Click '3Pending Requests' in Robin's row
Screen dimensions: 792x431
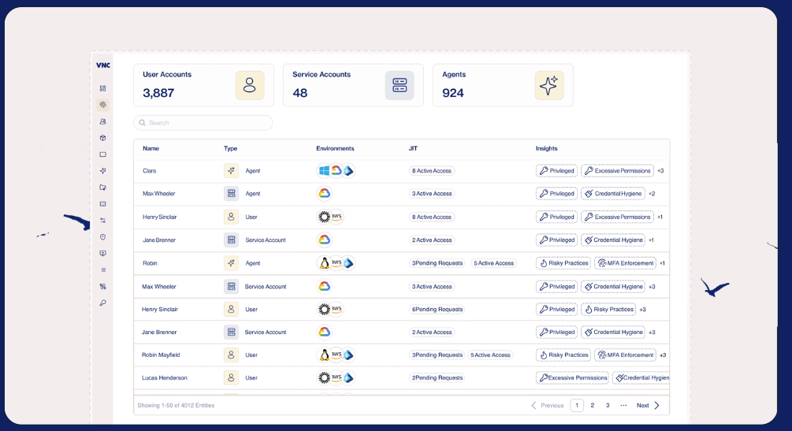(x=437, y=263)
